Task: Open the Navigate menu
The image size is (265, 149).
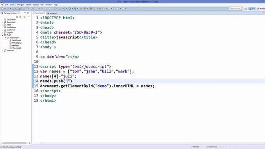Action: (x=21, y=5)
